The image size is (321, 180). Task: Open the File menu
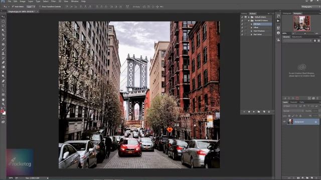(10, 1)
